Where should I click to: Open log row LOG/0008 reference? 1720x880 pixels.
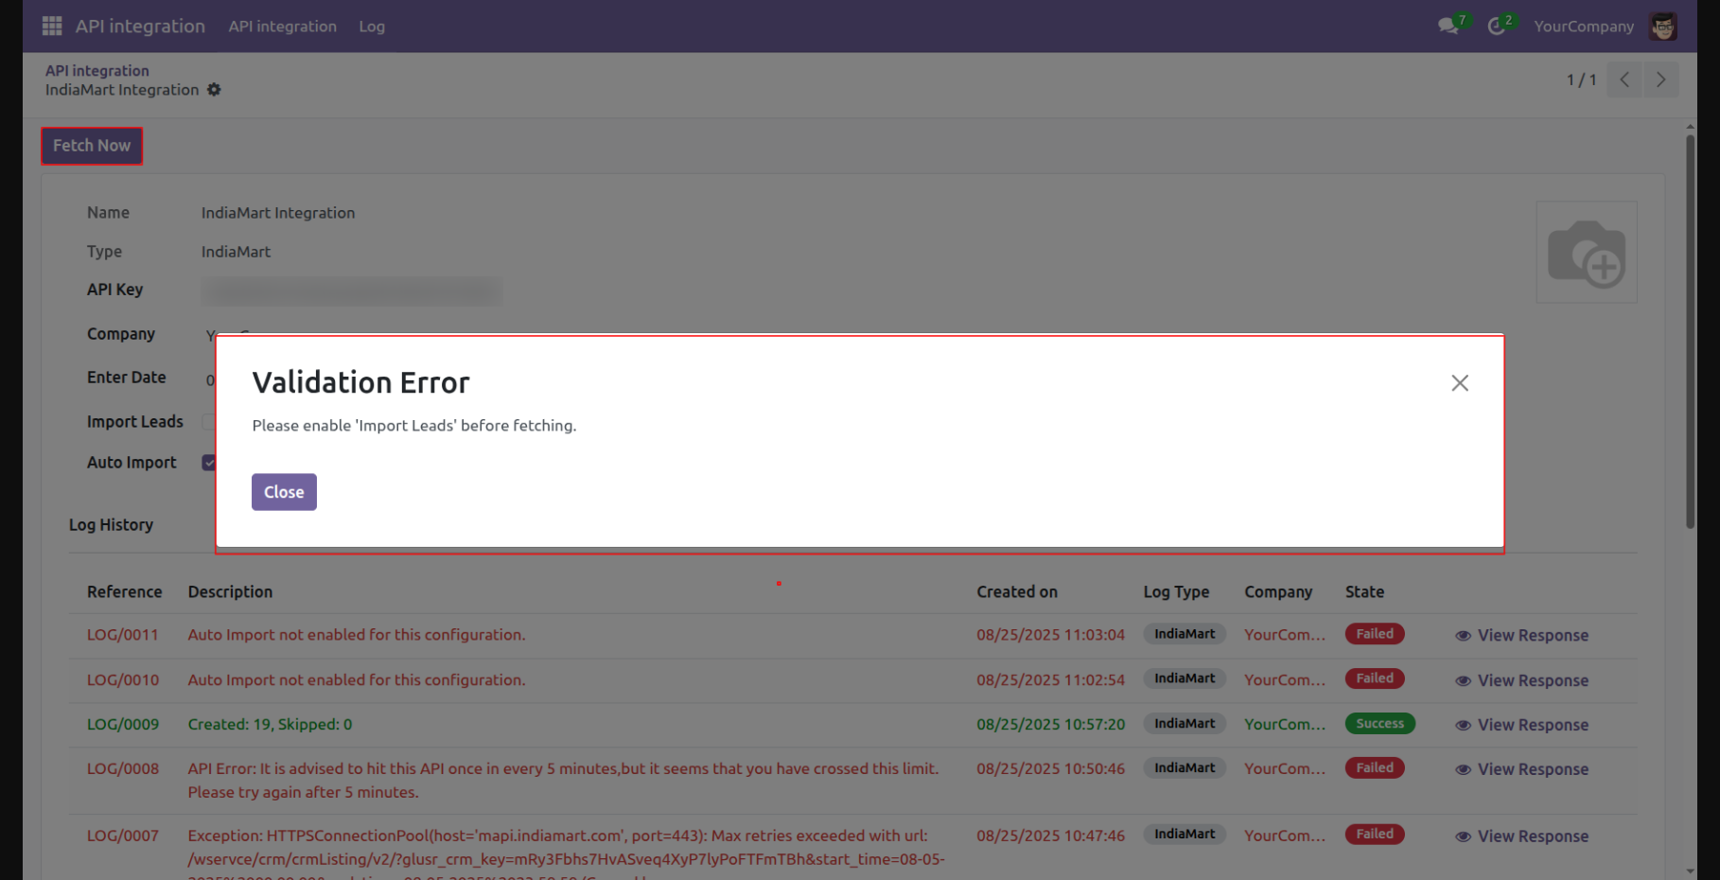123,769
